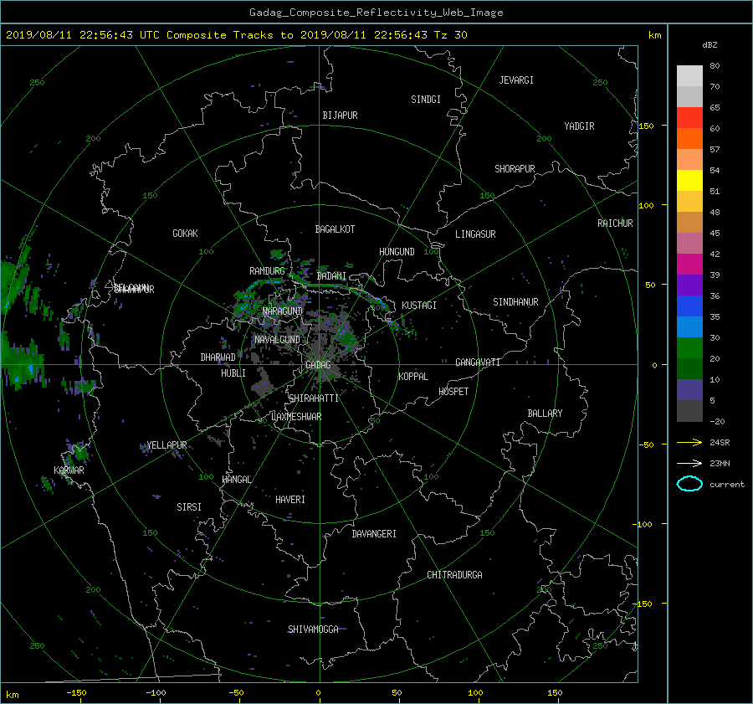The height and width of the screenshot is (704, 753).
Task: Select the red 60-65 dBZ color swatch
Action: [689, 118]
